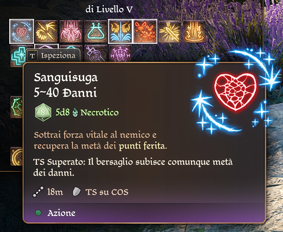
Task: Select the golden radiant sword spell icon
Action: (x=170, y=32)
